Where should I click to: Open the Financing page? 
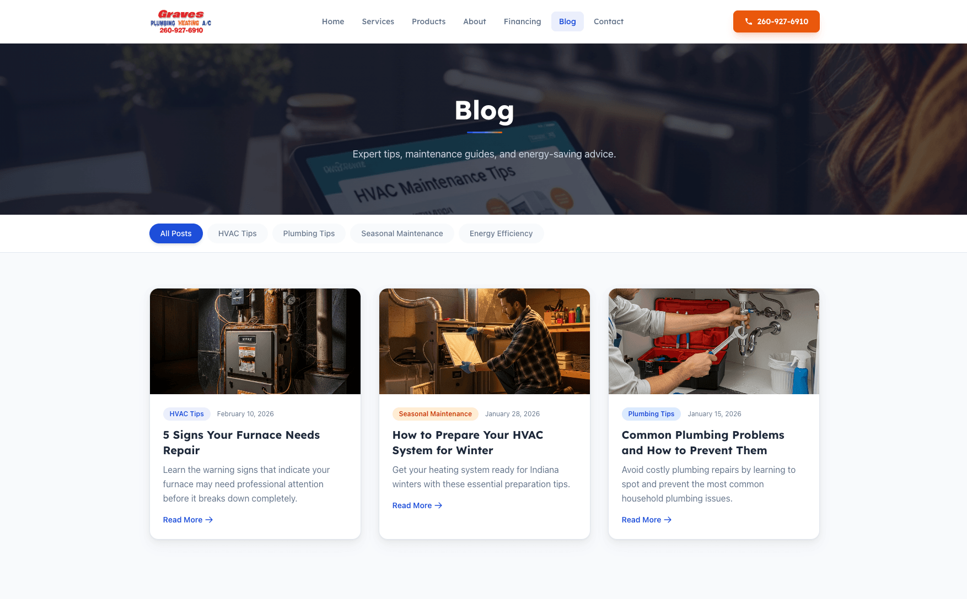click(x=522, y=21)
